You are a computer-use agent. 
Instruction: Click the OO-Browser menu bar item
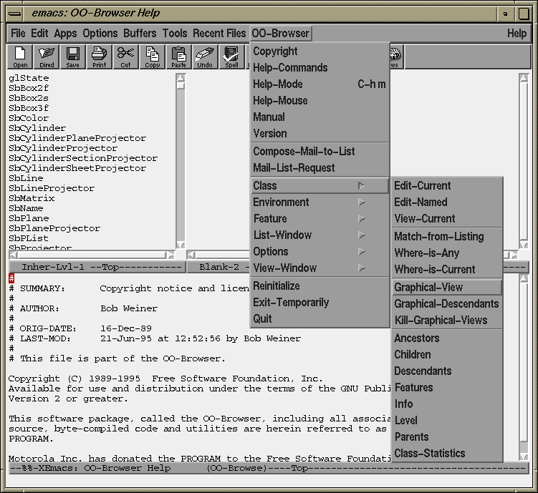pyautogui.click(x=281, y=33)
